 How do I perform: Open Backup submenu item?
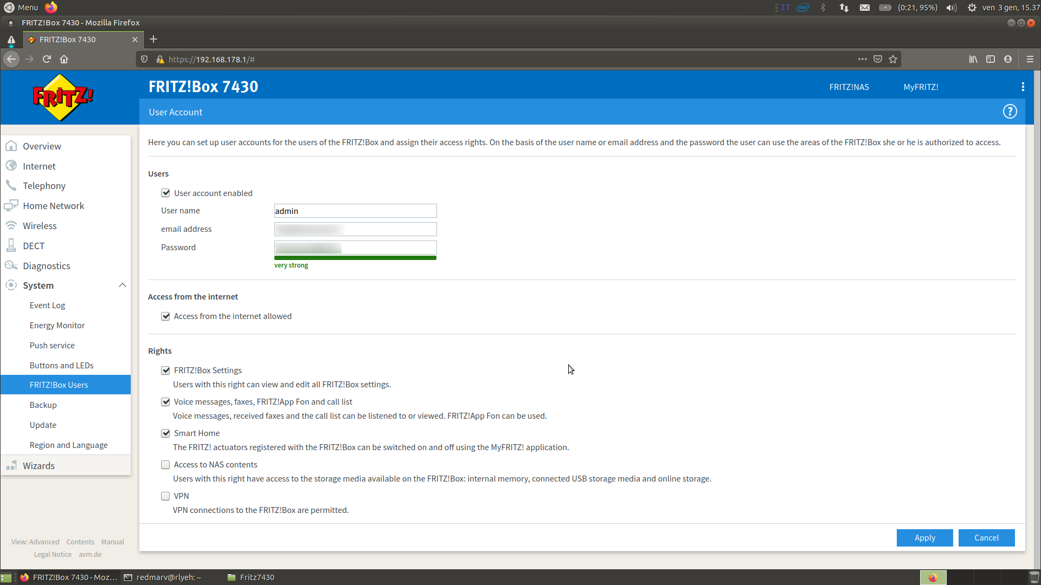(66, 405)
